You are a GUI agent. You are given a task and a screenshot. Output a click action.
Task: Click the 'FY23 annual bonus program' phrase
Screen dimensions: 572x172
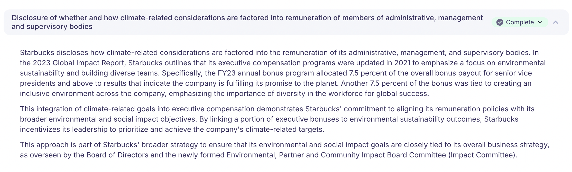coord(266,73)
